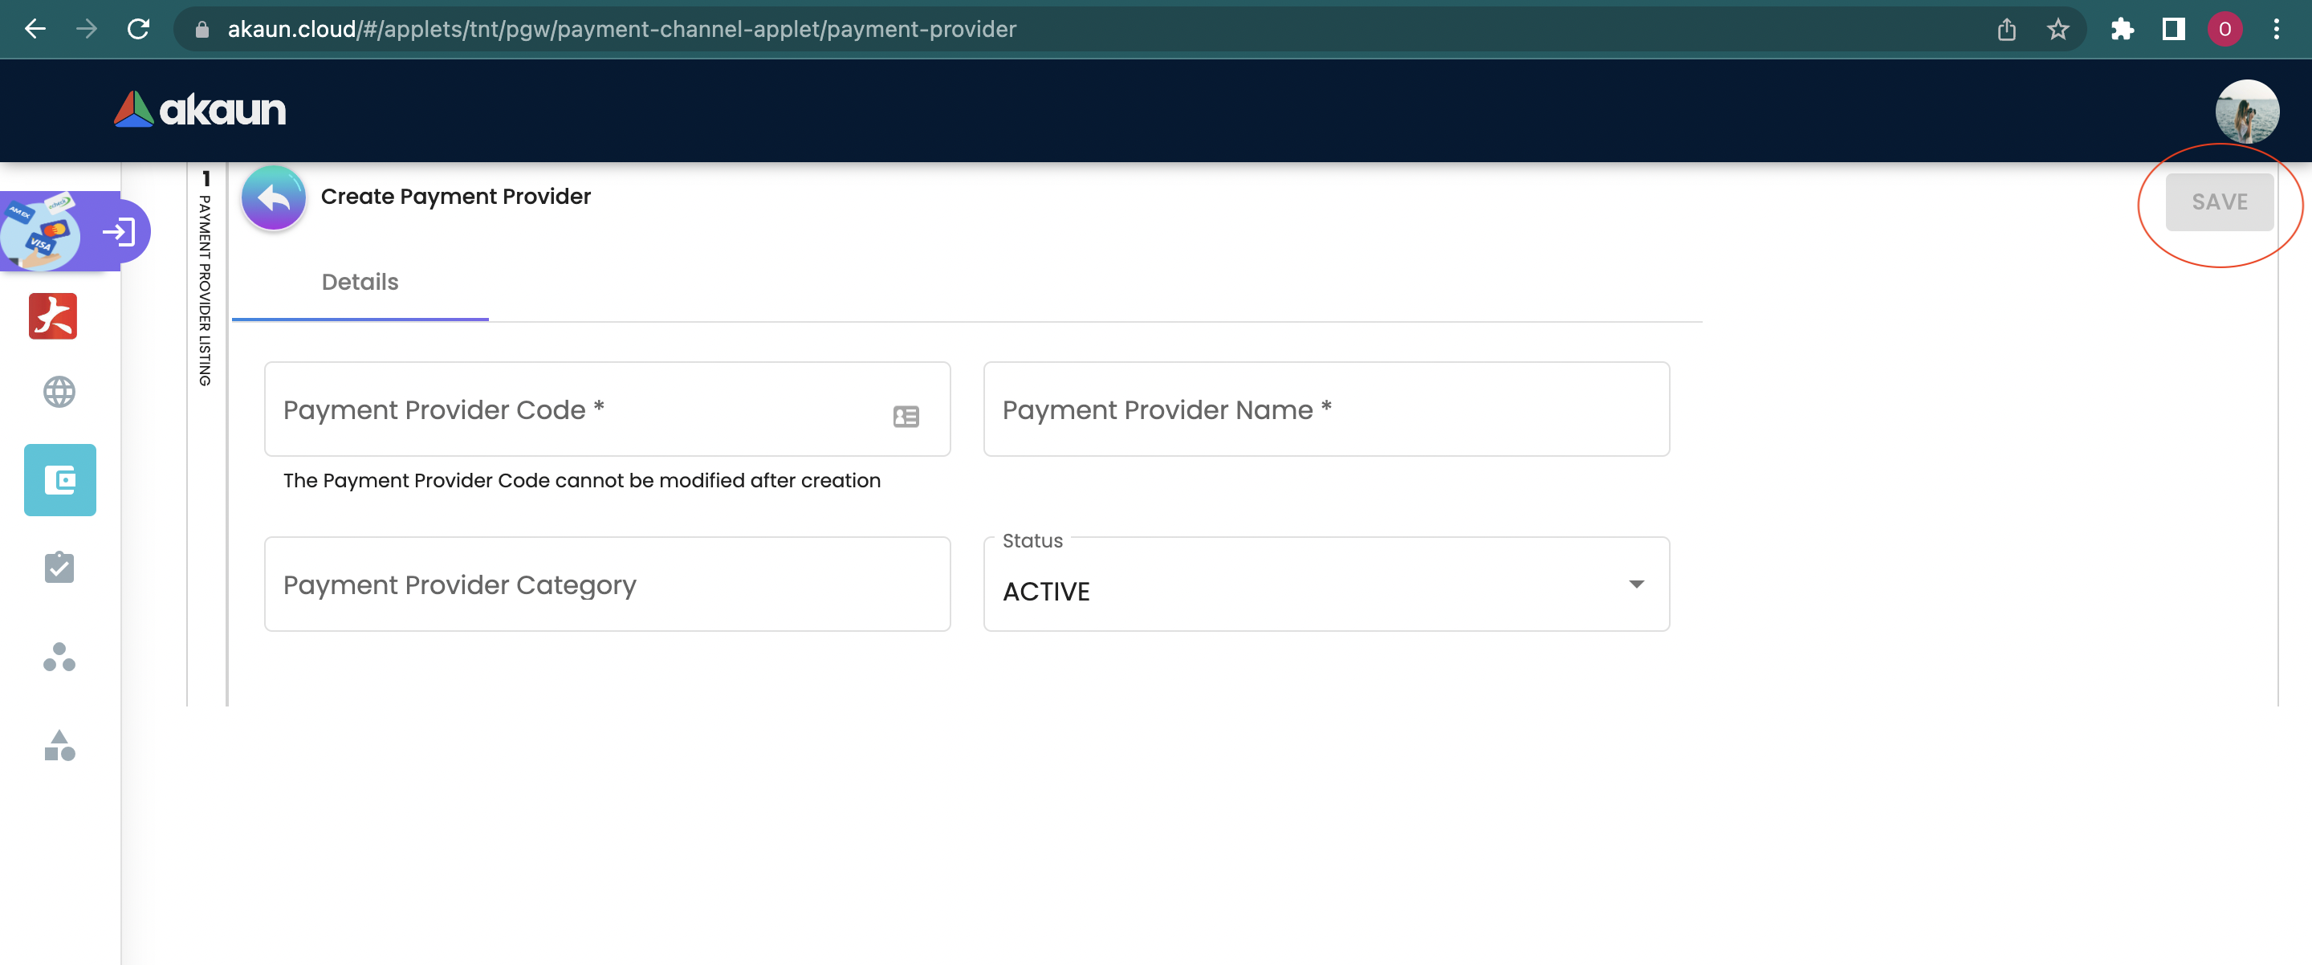Click the akaun logo

(x=200, y=109)
